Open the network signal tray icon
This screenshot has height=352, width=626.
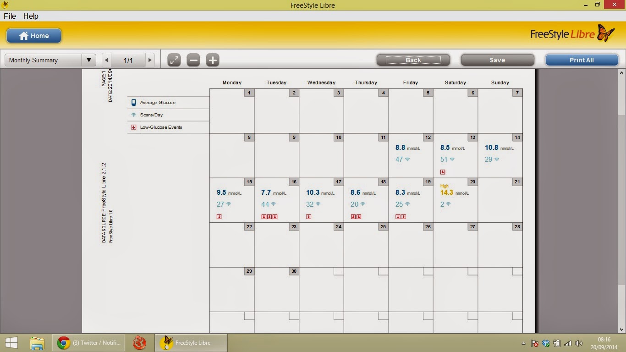568,343
